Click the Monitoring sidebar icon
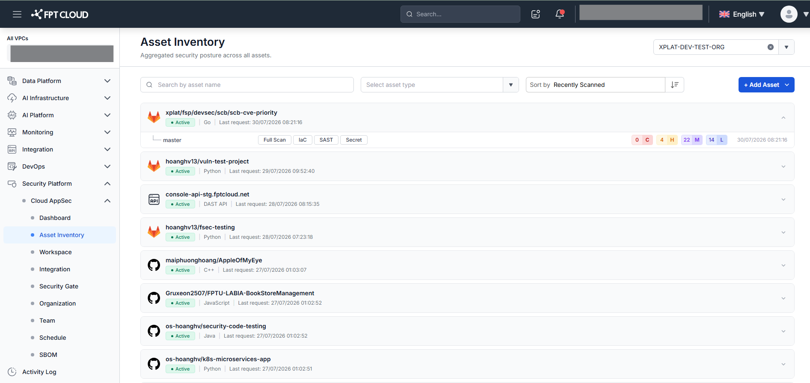The height and width of the screenshot is (383, 810). coord(12,132)
